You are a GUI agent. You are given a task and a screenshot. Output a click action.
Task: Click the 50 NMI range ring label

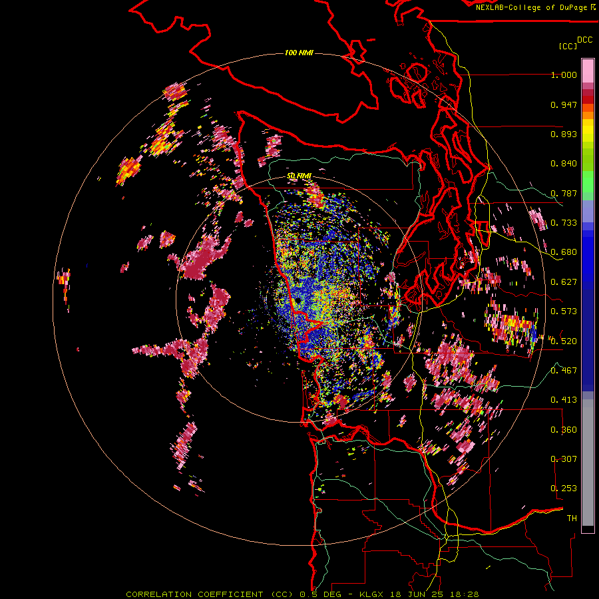299,176
